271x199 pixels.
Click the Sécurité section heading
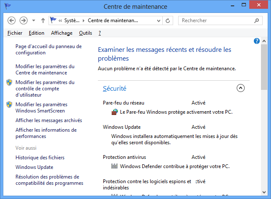click(115, 89)
